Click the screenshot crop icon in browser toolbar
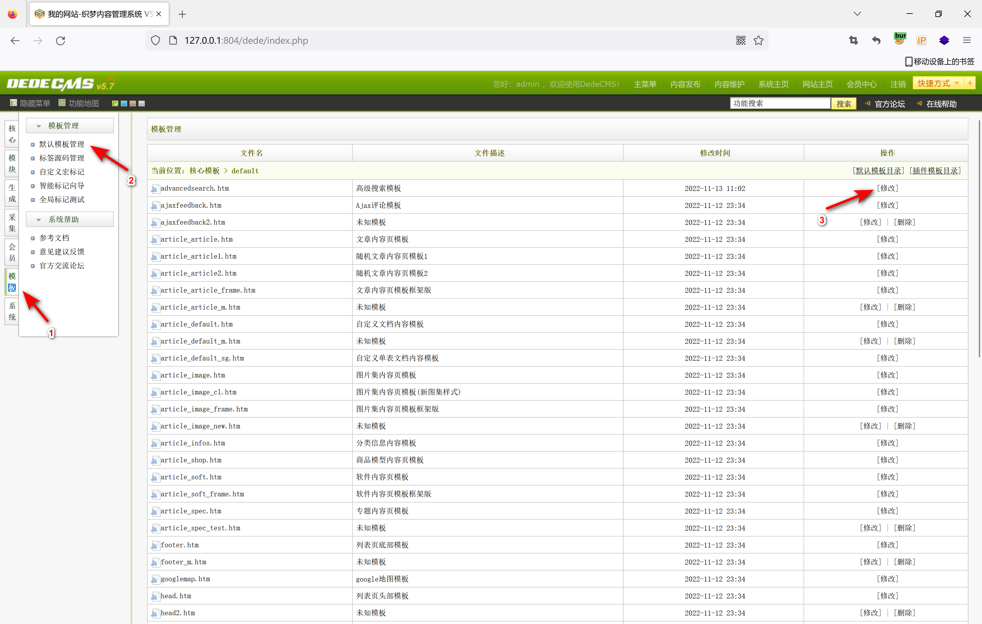 (x=853, y=40)
